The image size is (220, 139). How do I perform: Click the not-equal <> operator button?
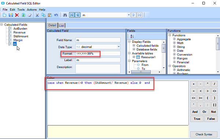(214, 91)
